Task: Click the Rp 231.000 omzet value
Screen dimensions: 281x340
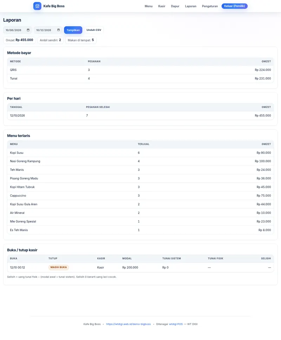Action: [263, 79]
